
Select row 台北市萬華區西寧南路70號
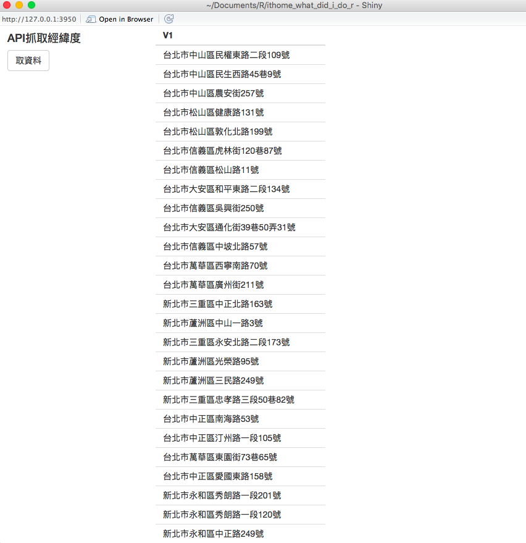(x=241, y=266)
